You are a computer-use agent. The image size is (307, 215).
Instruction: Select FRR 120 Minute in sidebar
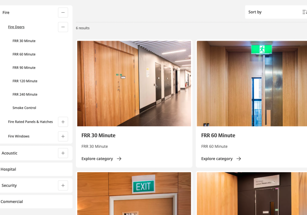25,81
